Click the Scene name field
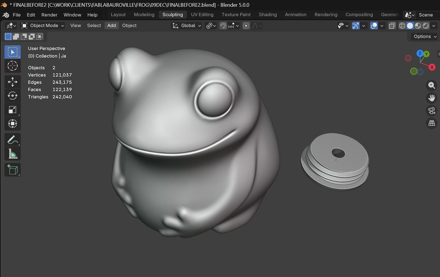Viewport: 440px width, 277px height. click(428, 15)
